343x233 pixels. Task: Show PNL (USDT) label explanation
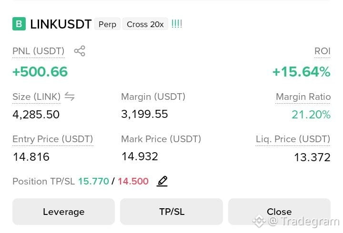tap(39, 51)
